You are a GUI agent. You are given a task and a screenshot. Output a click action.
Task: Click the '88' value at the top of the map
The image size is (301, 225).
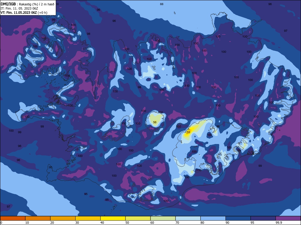[x=162, y=4]
